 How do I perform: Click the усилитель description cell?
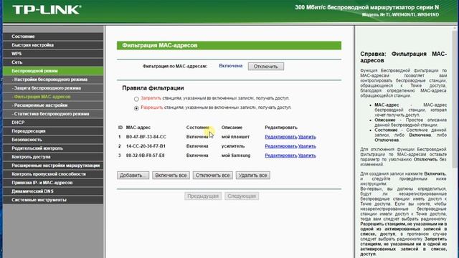233,146
